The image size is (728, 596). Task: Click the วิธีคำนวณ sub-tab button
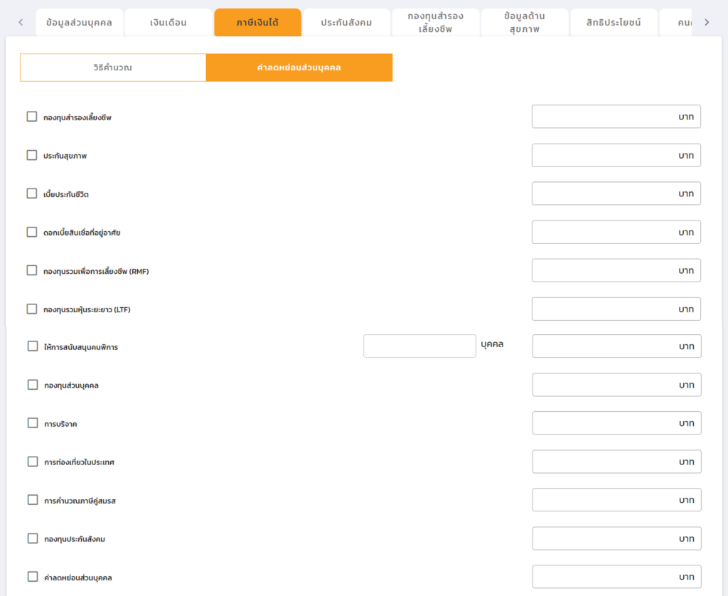pos(113,68)
